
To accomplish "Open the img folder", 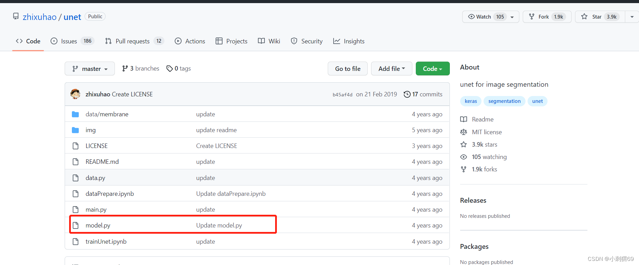I will (x=90, y=130).
